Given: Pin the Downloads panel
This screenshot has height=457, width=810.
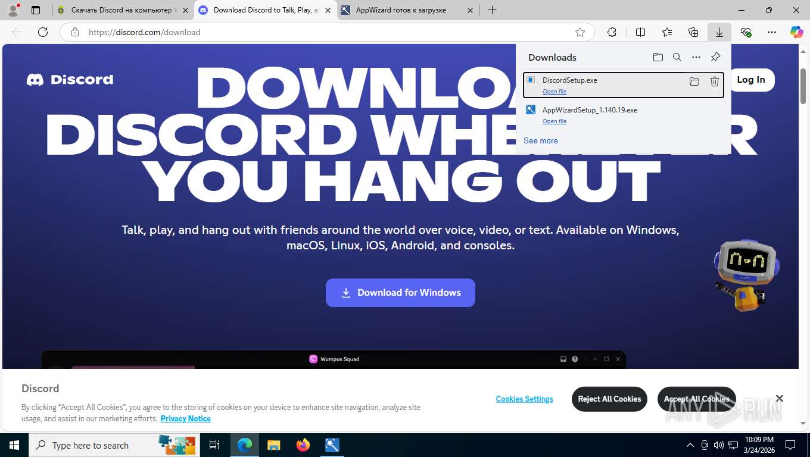Looking at the screenshot, I should click(x=715, y=57).
